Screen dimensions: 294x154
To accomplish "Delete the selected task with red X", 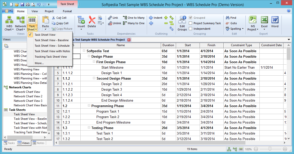I will pos(92,22).
